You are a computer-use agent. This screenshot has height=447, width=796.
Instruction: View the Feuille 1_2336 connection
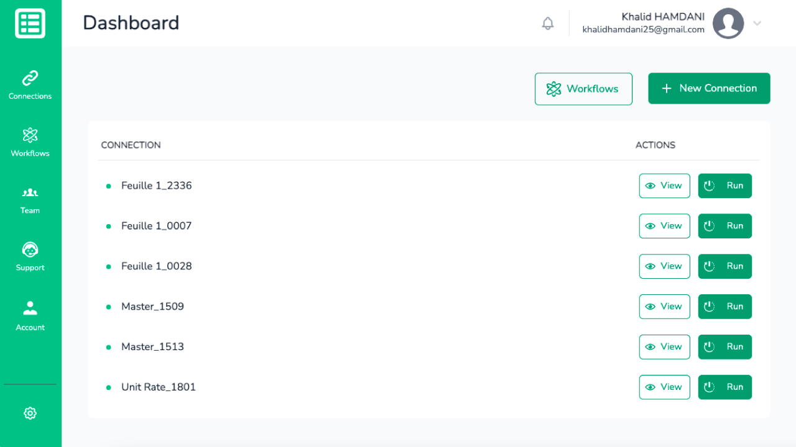[x=664, y=186]
